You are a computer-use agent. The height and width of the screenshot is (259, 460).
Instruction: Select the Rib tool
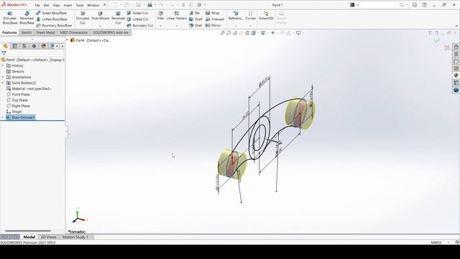[x=195, y=13]
